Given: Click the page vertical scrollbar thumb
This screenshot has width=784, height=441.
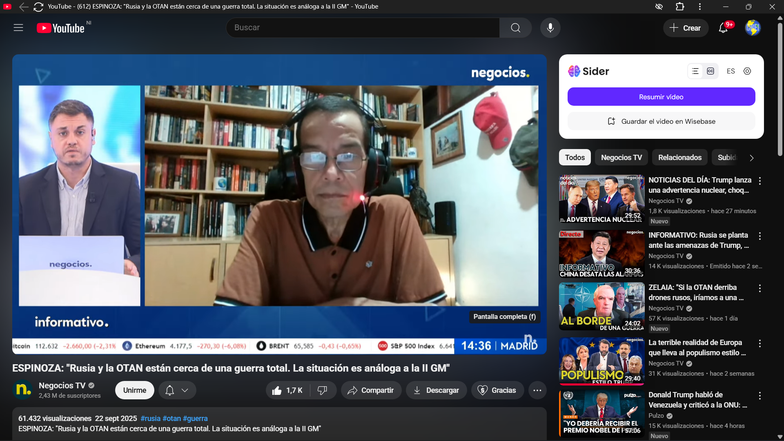Looking at the screenshot, I should (780, 90).
